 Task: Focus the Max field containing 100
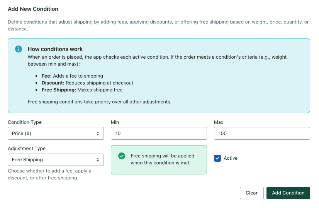(262, 134)
